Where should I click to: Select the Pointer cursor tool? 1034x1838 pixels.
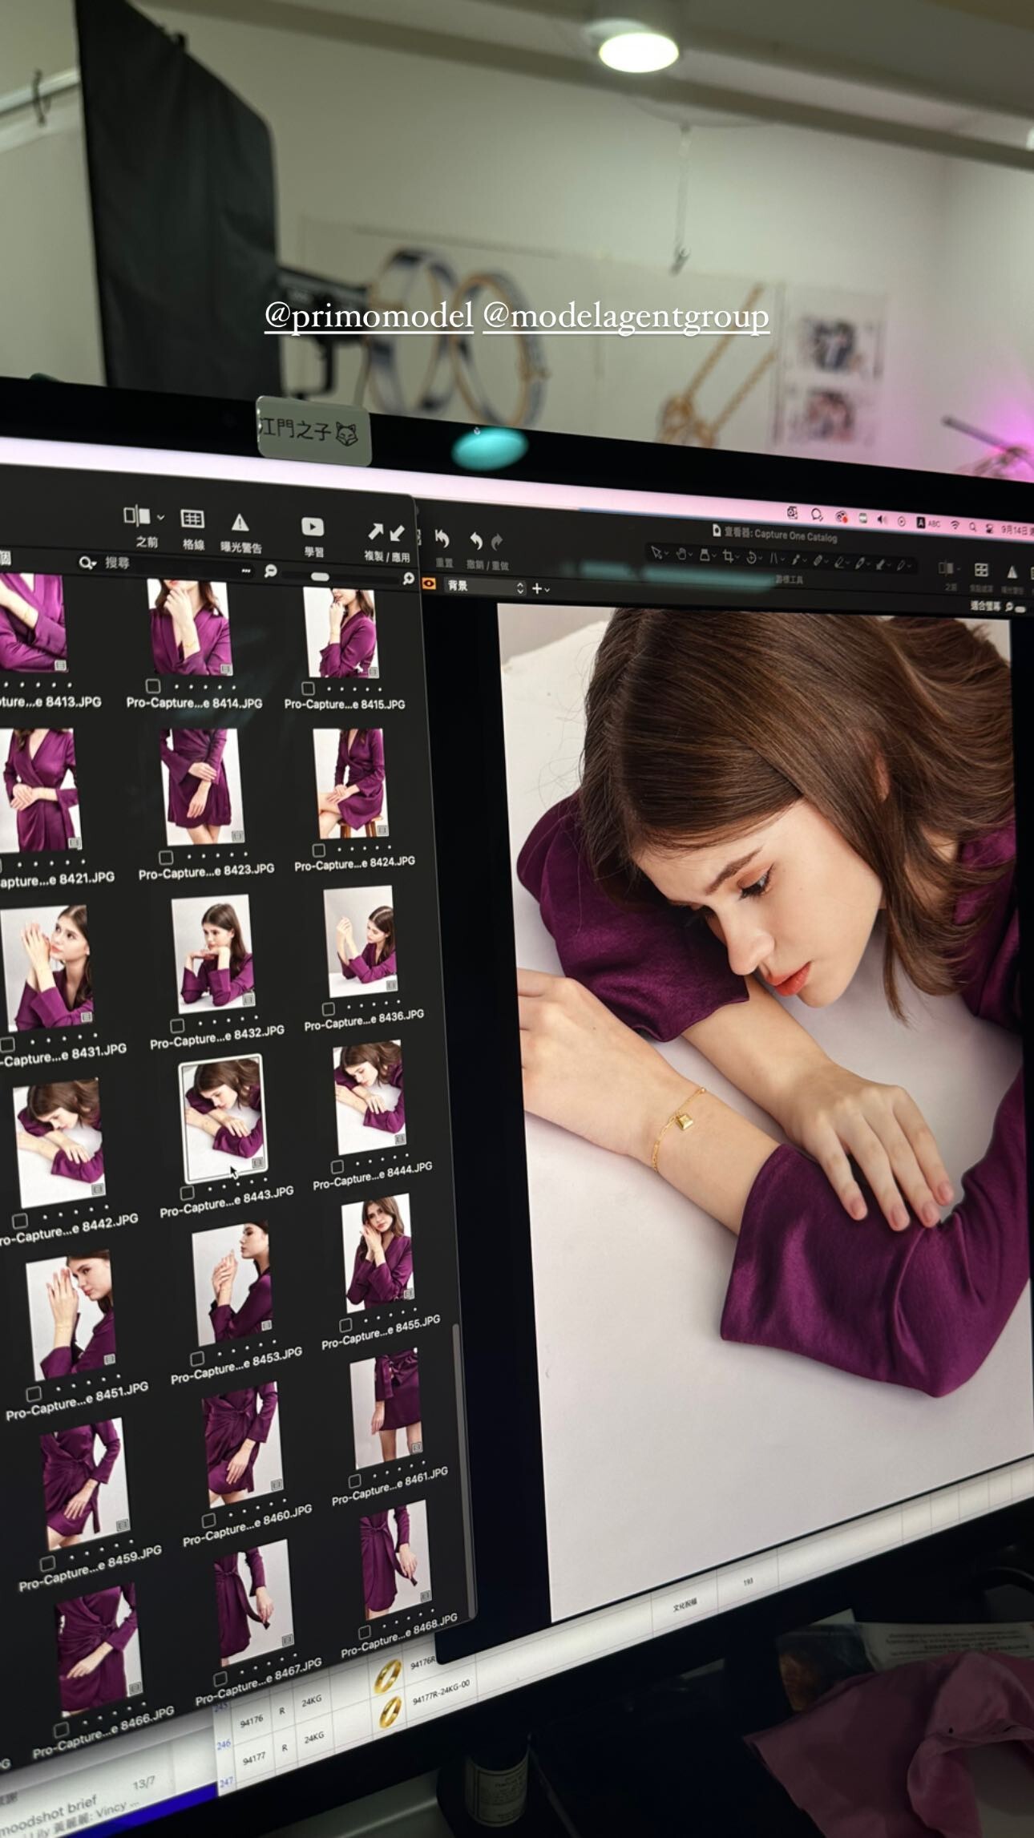pos(656,552)
